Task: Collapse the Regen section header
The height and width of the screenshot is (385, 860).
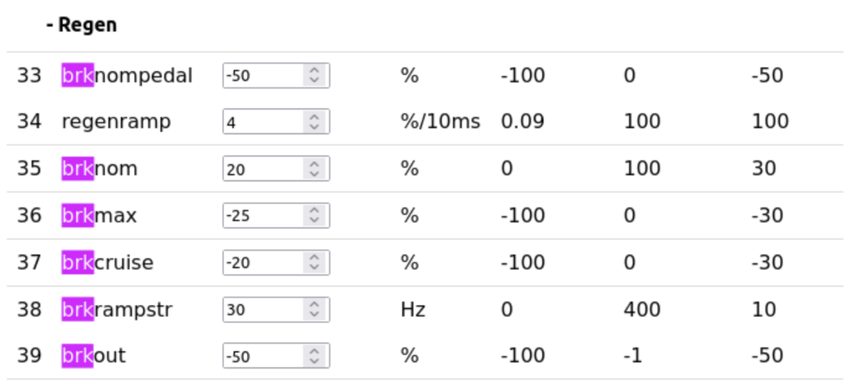Action: point(81,26)
